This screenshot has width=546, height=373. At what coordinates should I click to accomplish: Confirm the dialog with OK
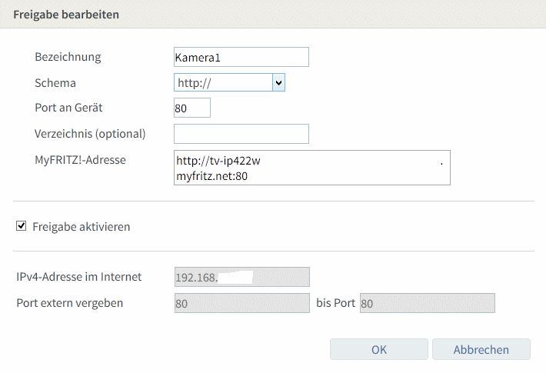pyautogui.click(x=378, y=349)
